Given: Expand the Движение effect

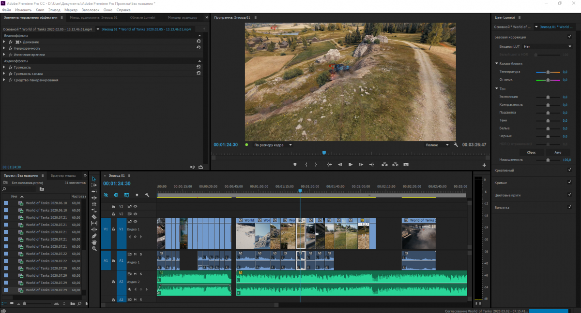Looking at the screenshot, I should [4, 42].
